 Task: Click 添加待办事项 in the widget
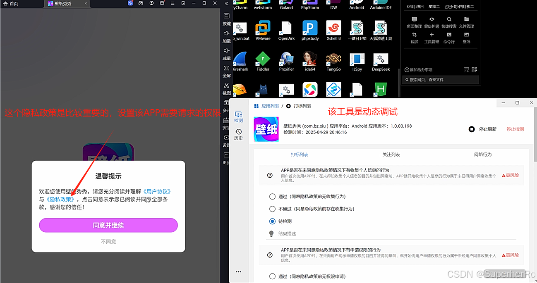[418, 70]
